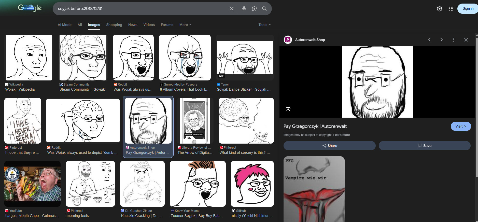Click the Dr. Gershon Zinger favicon
Image resolution: width=478 pixels, height=222 pixels.
(x=123, y=211)
